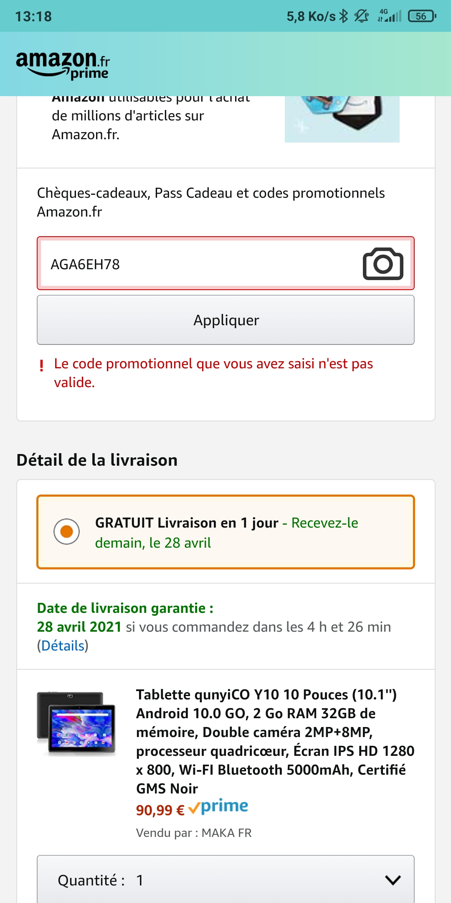Viewport: 451px width, 903px height.
Task: Tap the 90,99 € price text
Action: [x=160, y=811]
